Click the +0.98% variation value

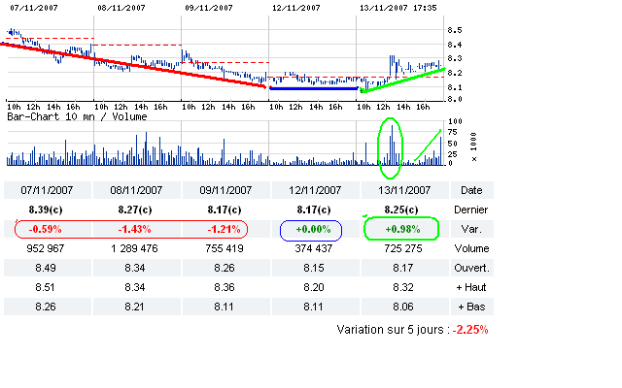tap(402, 229)
